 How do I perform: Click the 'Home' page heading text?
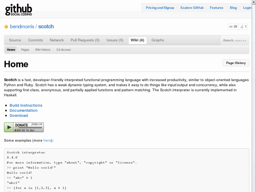16,64
